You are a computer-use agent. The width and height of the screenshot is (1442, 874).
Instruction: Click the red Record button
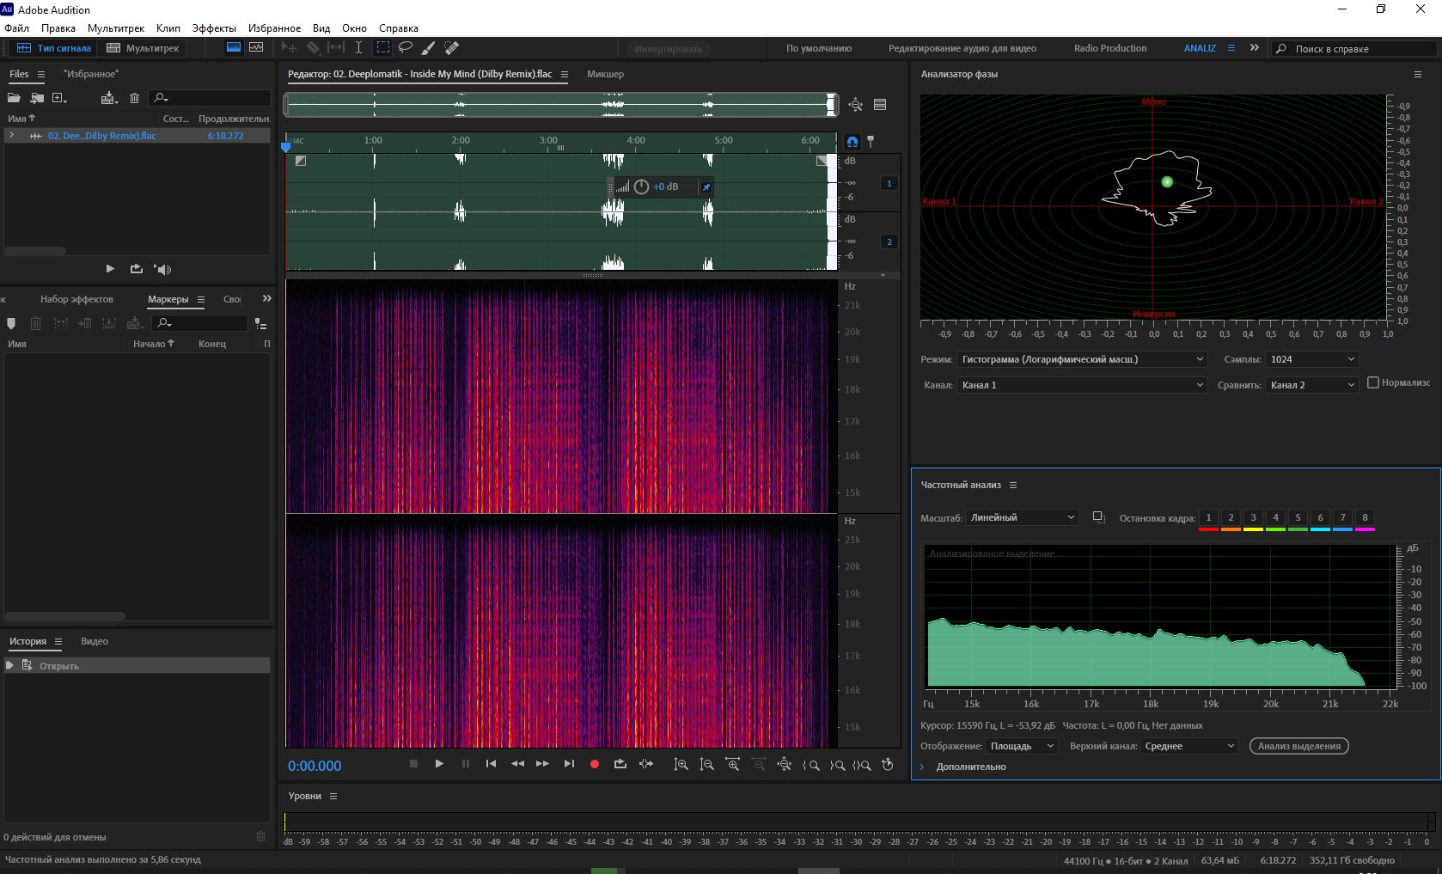[x=594, y=764]
